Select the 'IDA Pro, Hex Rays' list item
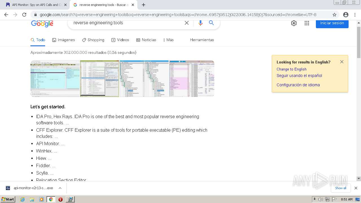The image size is (361, 203). 118,120
